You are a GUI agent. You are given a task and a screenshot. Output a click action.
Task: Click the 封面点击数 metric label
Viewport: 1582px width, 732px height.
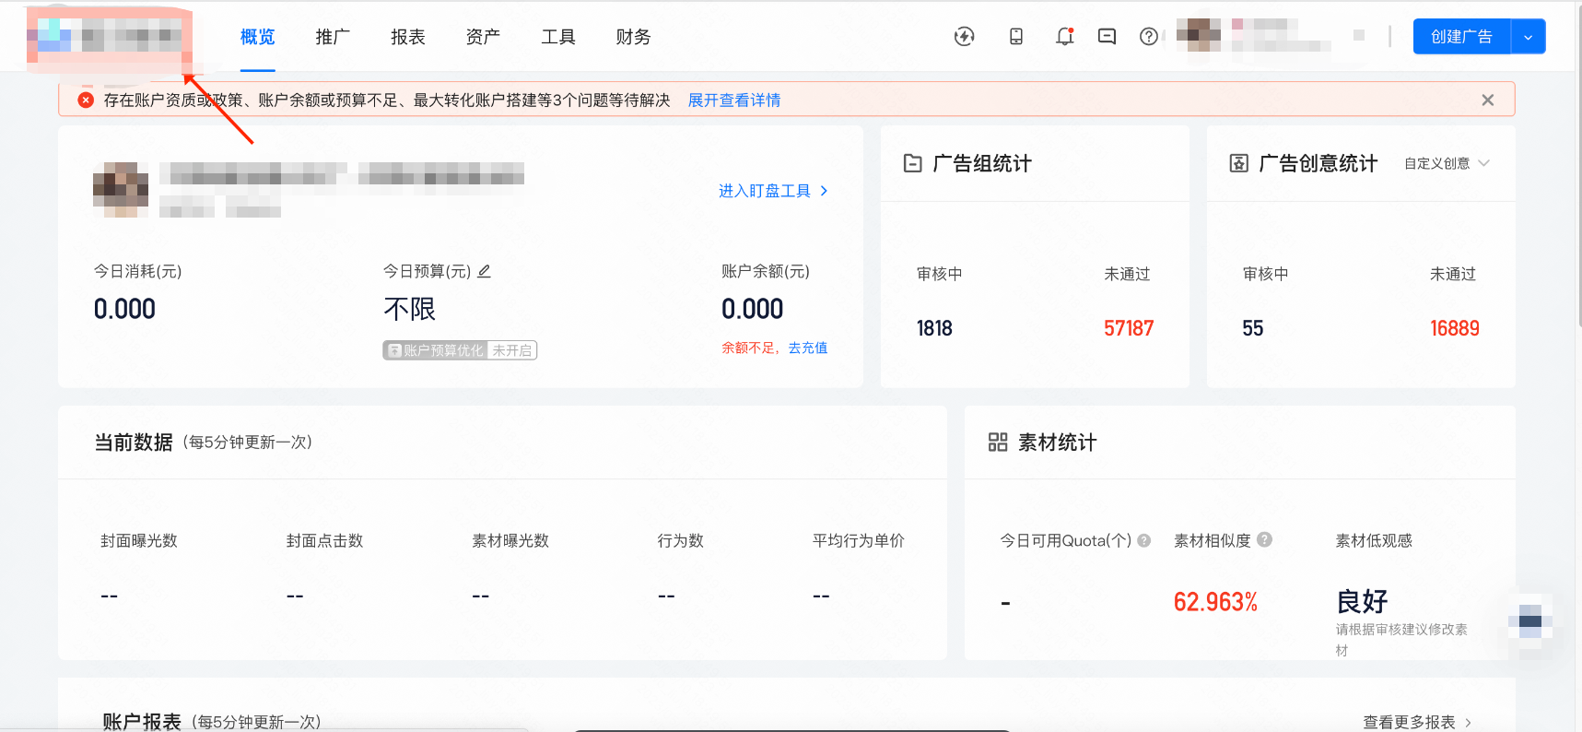coord(324,540)
